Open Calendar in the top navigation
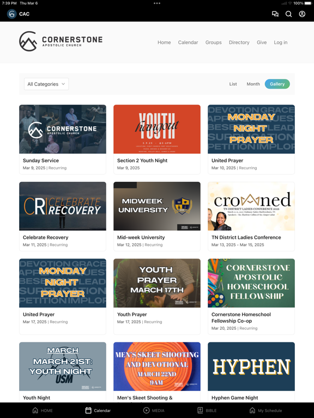 (188, 42)
